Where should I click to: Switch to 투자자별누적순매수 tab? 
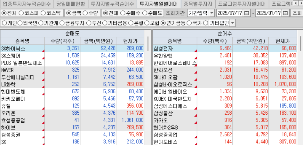(x=112, y=4)
